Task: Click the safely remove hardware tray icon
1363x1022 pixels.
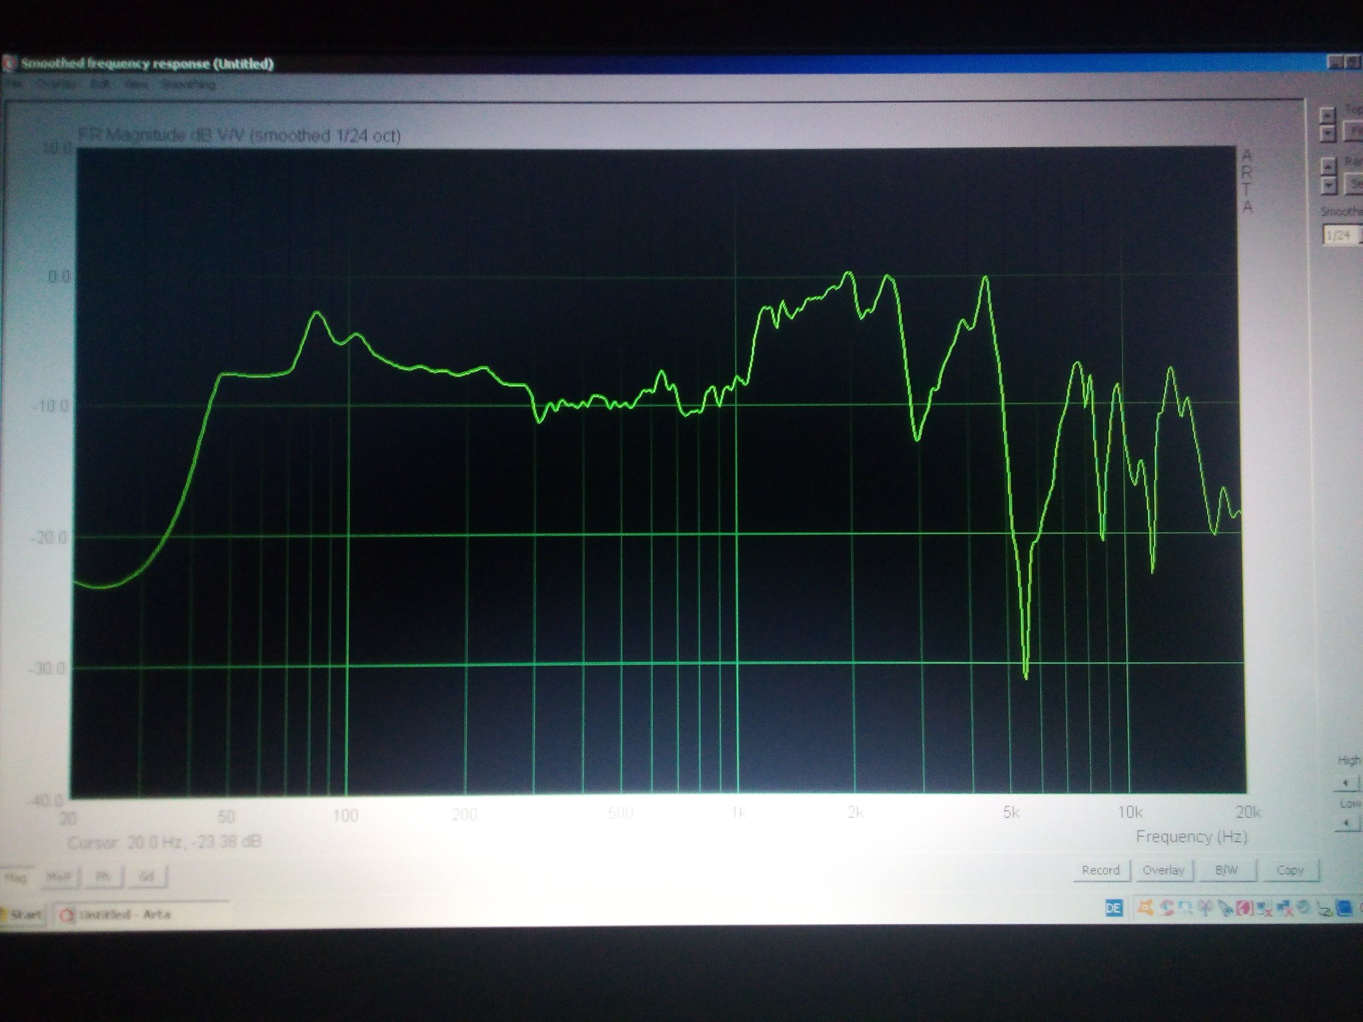Action: tap(1324, 909)
